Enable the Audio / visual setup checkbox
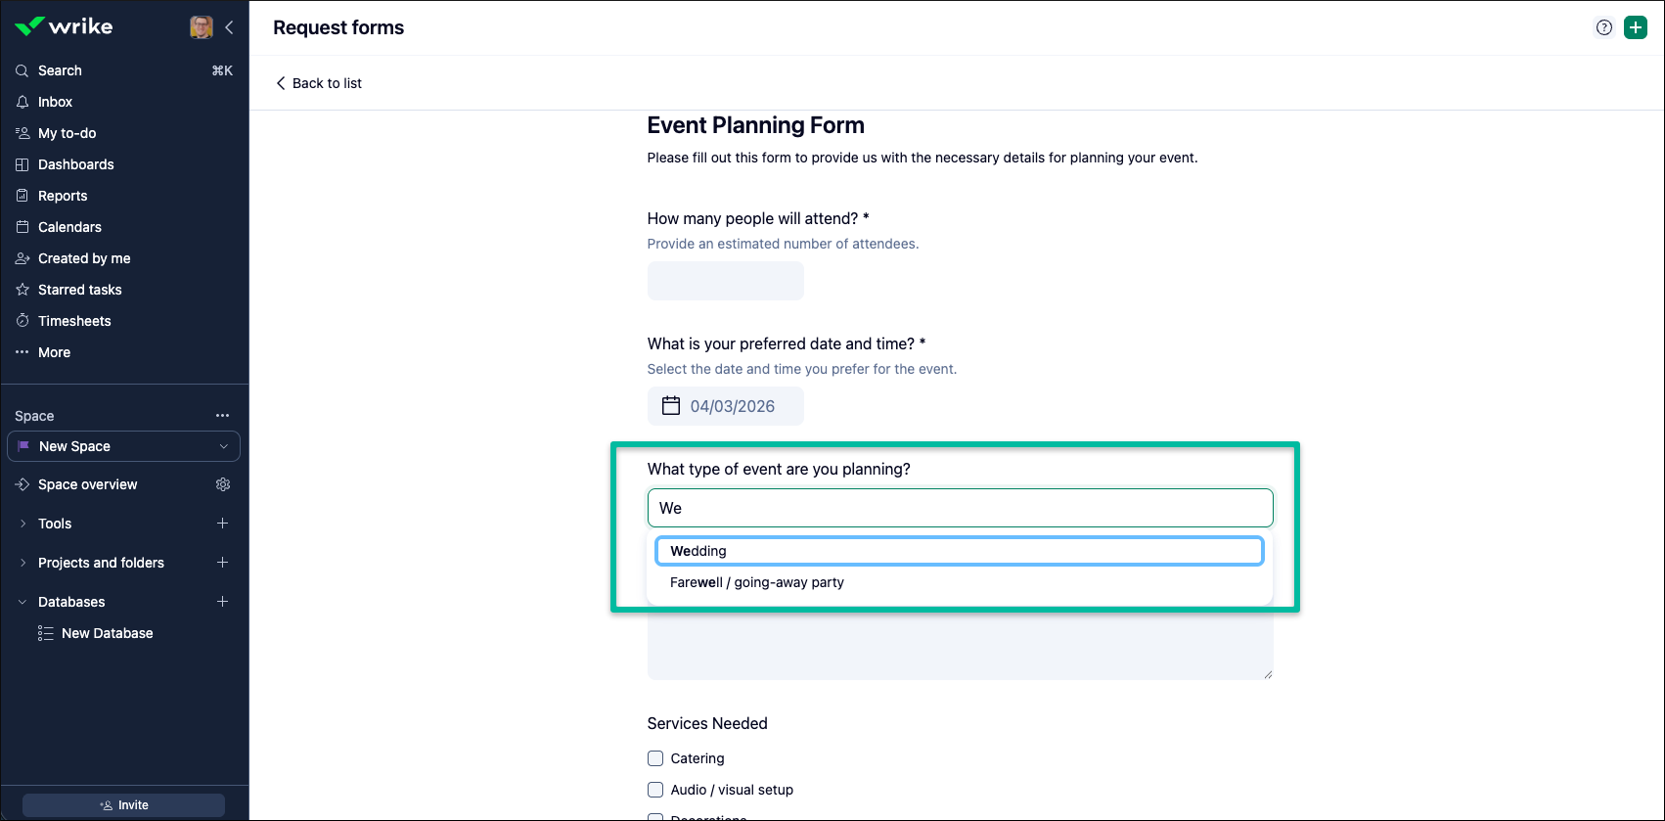The height and width of the screenshot is (821, 1665). click(x=655, y=790)
